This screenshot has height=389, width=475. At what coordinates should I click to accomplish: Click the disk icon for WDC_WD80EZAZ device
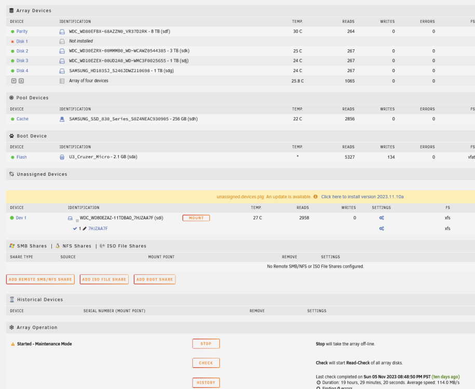point(70,218)
